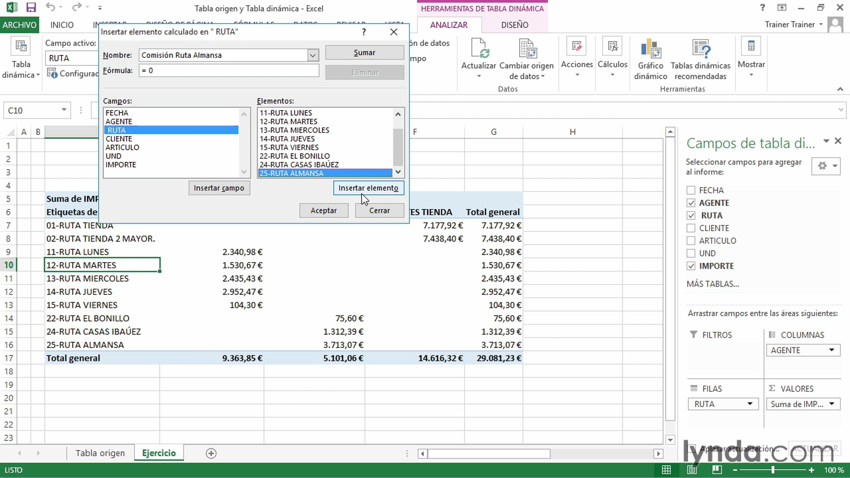
Task: Uncheck the AGENTE field checkbox
Action: point(691,203)
